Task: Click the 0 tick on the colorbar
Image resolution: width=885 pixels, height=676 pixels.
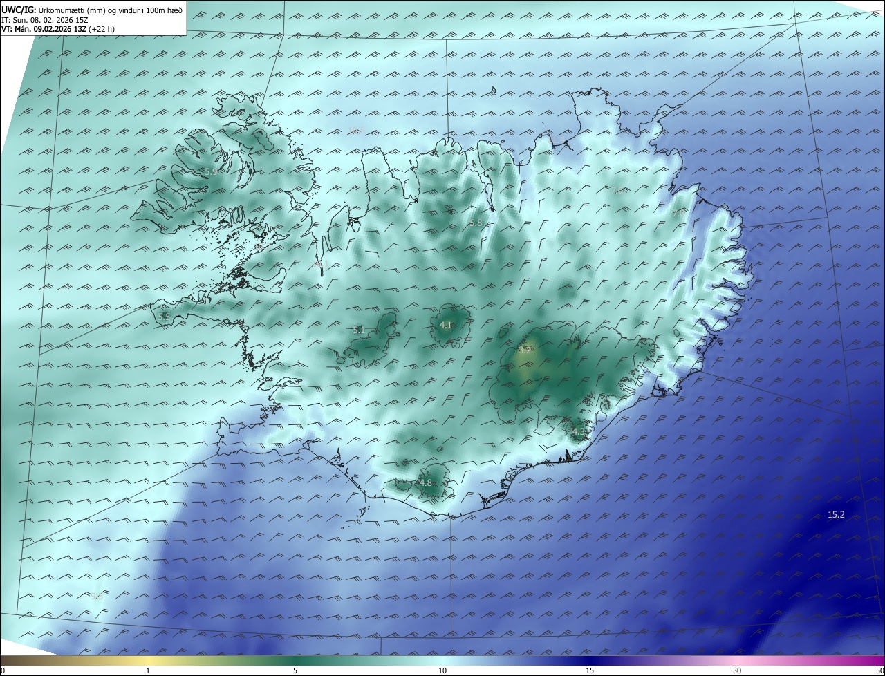Action: click(x=2, y=670)
